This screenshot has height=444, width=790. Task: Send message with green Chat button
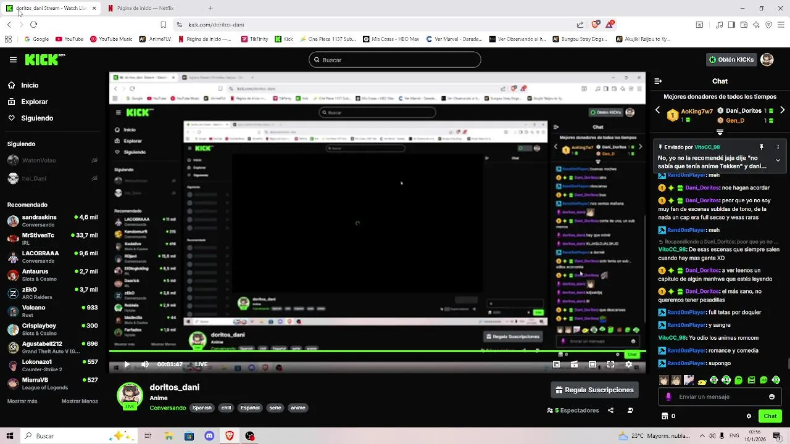770,416
